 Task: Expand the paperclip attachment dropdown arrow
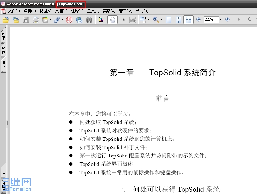click(x=62, y=20)
